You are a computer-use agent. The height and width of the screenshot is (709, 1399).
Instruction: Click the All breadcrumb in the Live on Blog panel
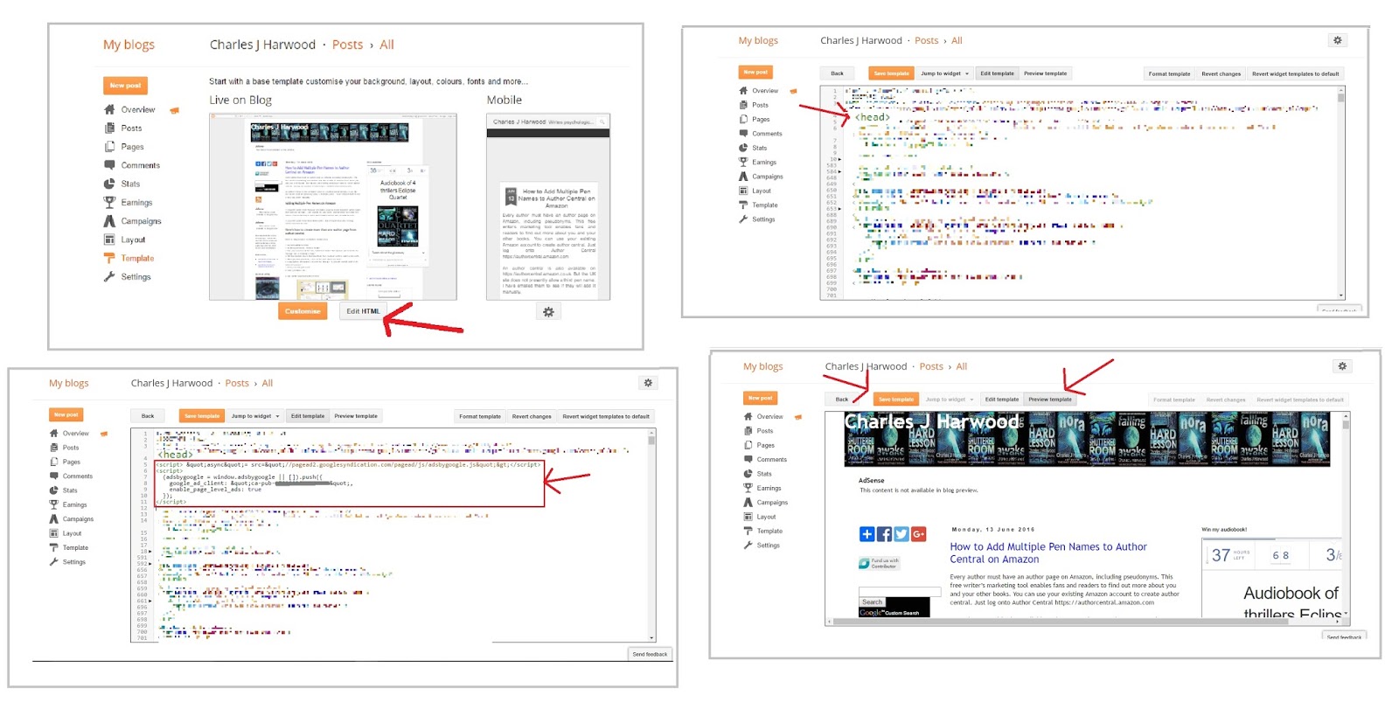point(386,45)
